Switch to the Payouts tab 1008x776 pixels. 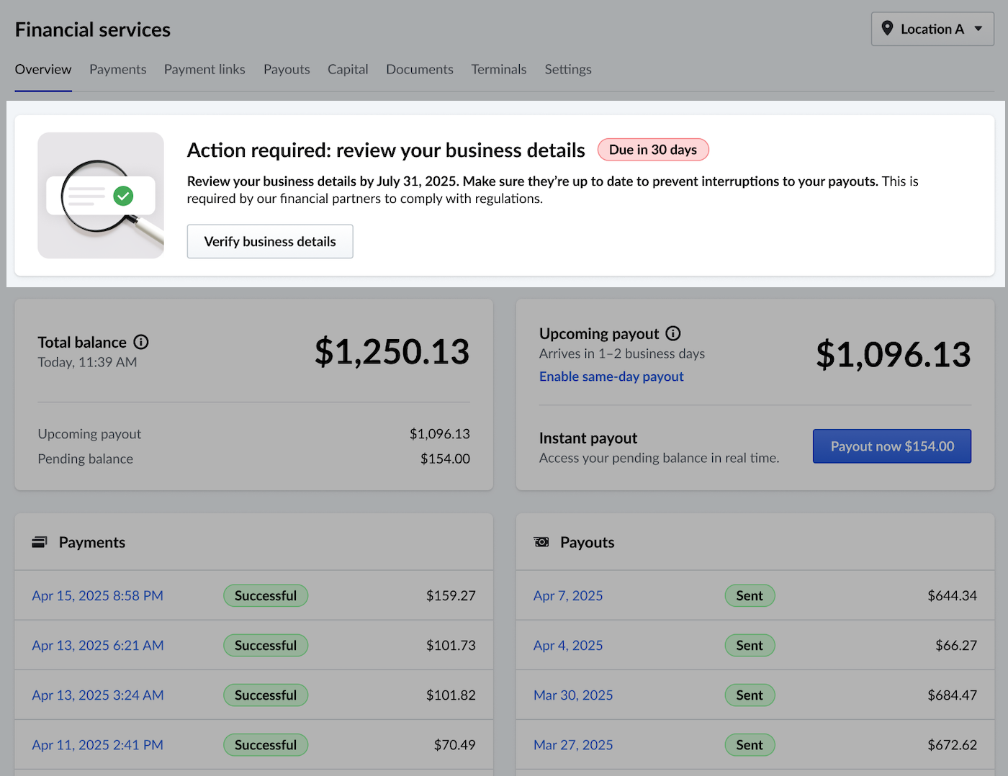(x=287, y=69)
